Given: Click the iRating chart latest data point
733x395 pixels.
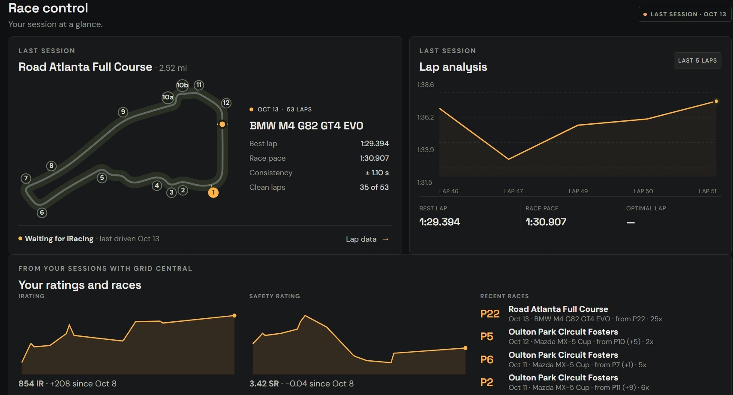Looking at the screenshot, I should click(234, 316).
